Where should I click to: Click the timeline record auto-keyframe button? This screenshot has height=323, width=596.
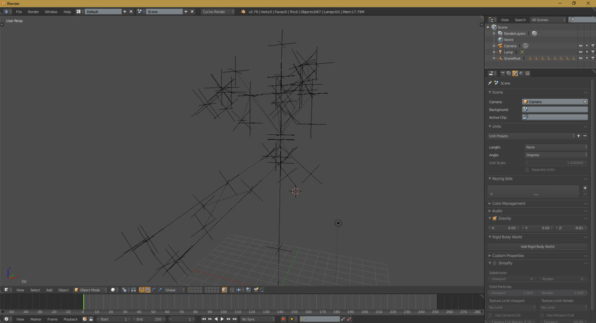(283, 319)
